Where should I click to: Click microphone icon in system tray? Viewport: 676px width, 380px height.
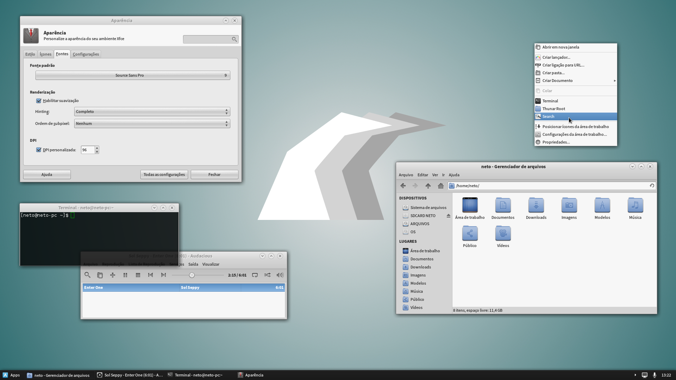pyautogui.click(x=655, y=375)
